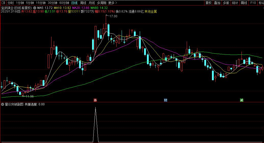This screenshot has width=264, height=143.
Task: Click the MA20: 13.66 label
Action: 81,8
